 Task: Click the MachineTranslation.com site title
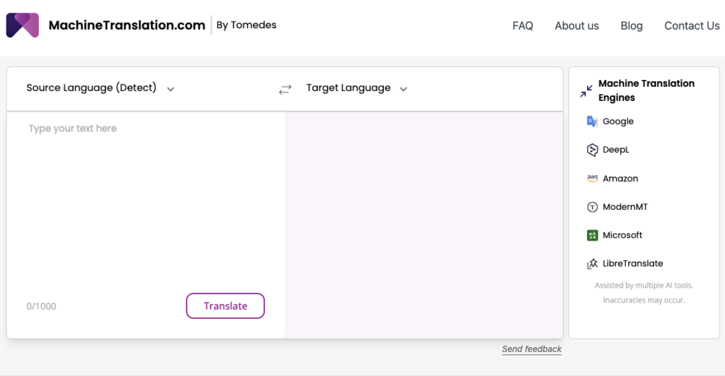pyautogui.click(x=127, y=25)
